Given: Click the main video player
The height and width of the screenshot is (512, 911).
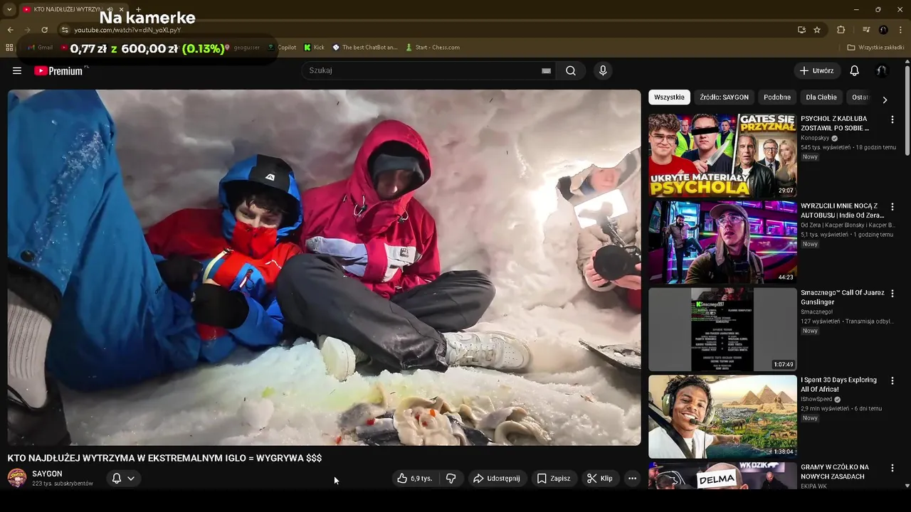Looking at the screenshot, I should tap(324, 267).
